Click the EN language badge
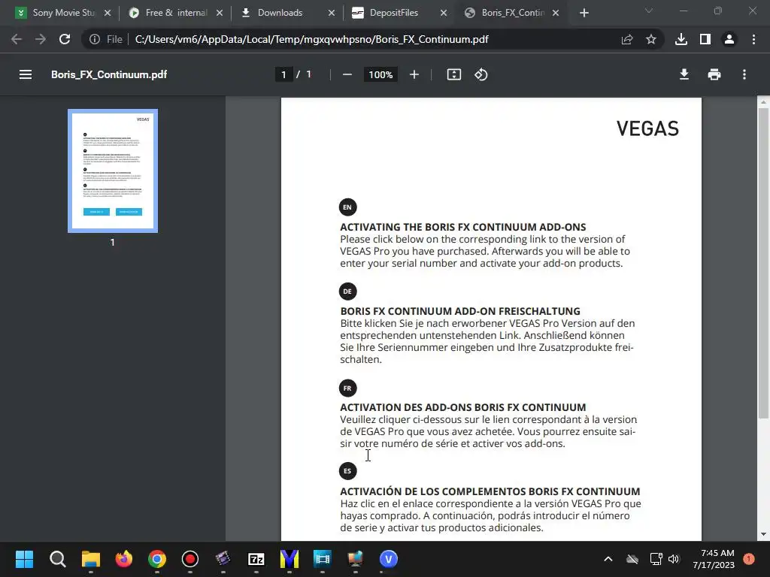 point(347,207)
